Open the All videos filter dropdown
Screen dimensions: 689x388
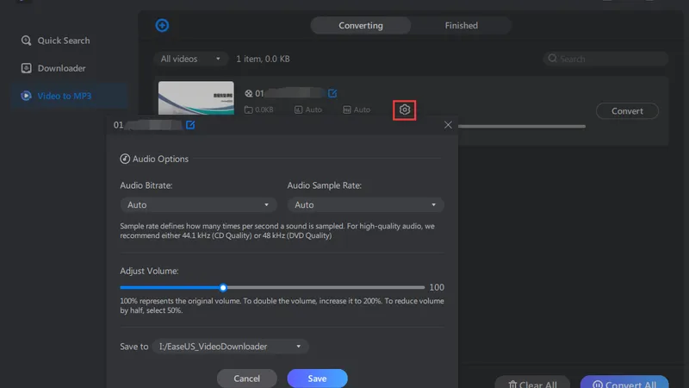[x=192, y=59]
